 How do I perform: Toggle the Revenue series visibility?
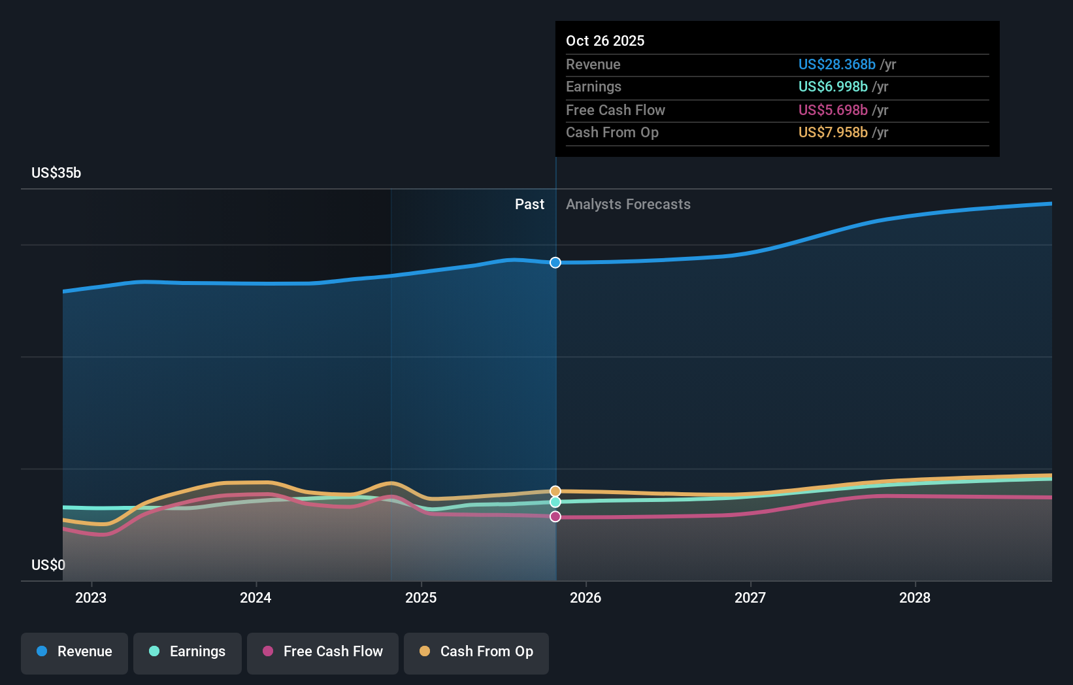74,652
